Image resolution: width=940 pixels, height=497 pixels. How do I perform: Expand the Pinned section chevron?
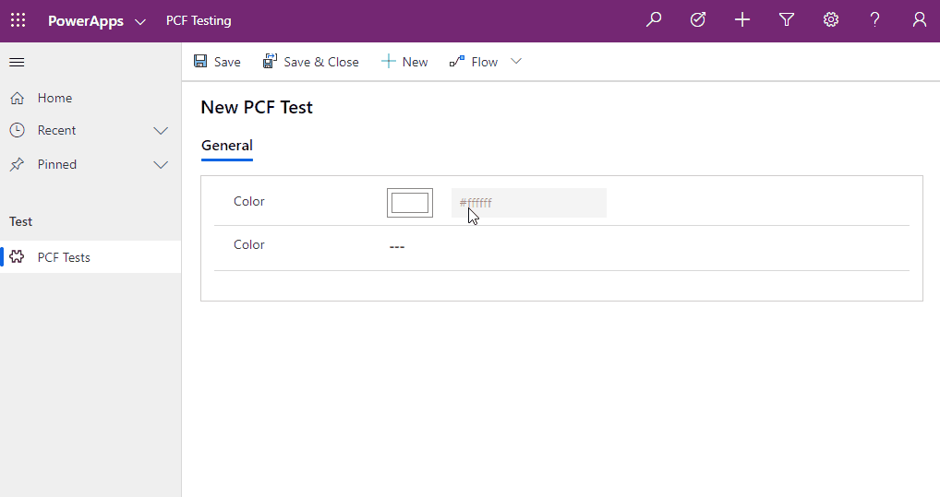point(161,165)
